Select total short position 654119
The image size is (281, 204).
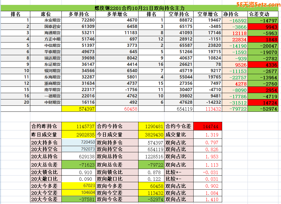pos(179,109)
